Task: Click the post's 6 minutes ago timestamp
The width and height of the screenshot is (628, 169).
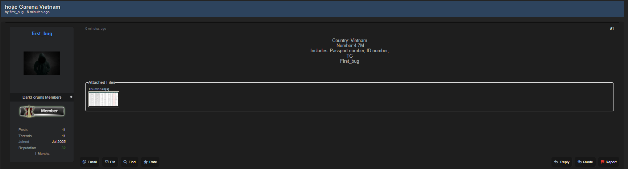Action: [96, 29]
